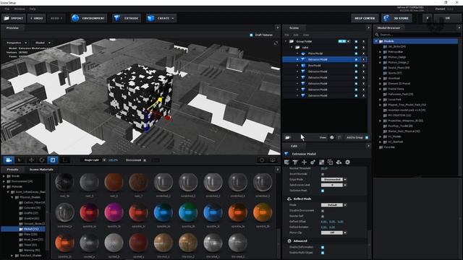Click the Normal Threshold value

(324, 168)
